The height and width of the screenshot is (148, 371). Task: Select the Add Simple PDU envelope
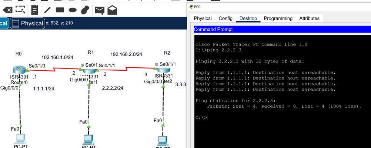click(x=99, y=10)
